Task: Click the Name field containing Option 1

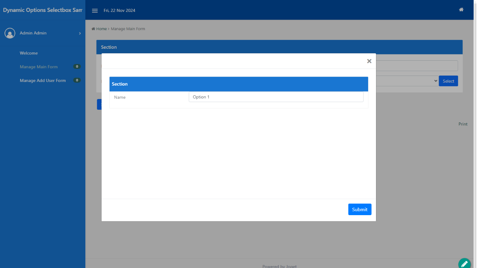Action: point(276,97)
